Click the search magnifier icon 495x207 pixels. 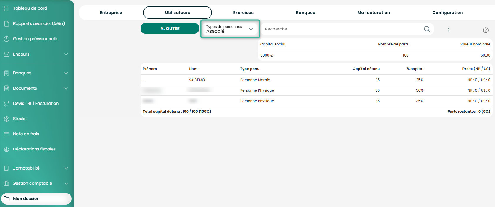click(427, 29)
